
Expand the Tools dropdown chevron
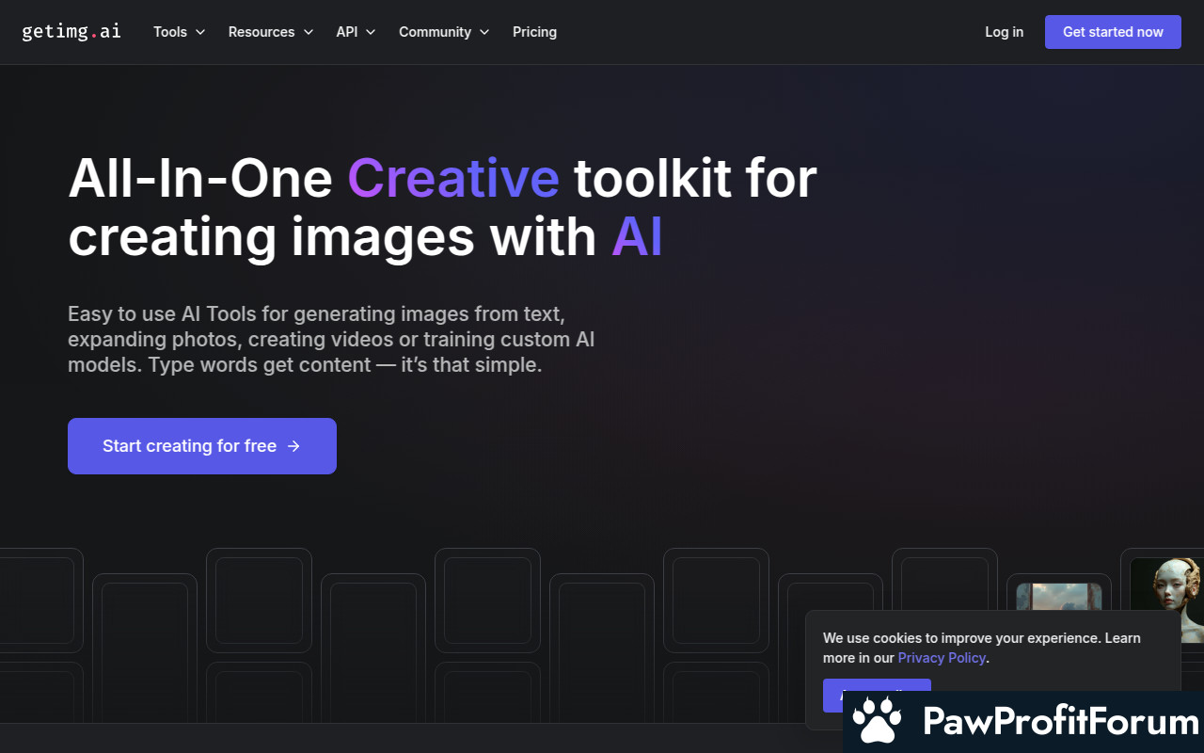[200, 32]
